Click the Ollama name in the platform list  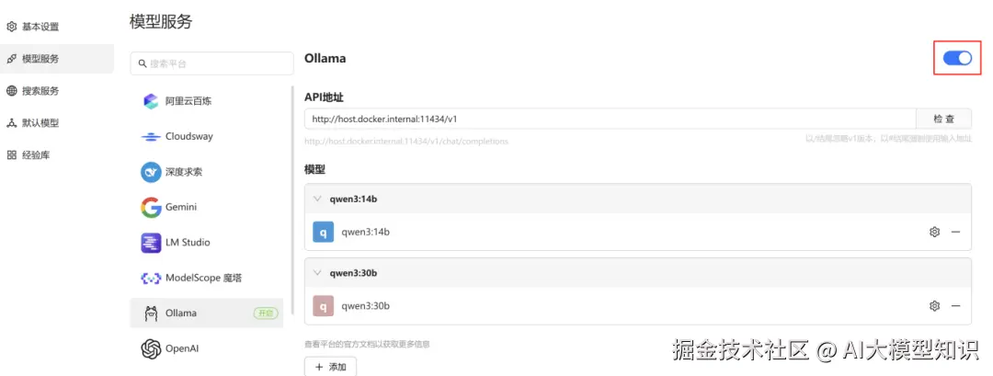click(181, 313)
